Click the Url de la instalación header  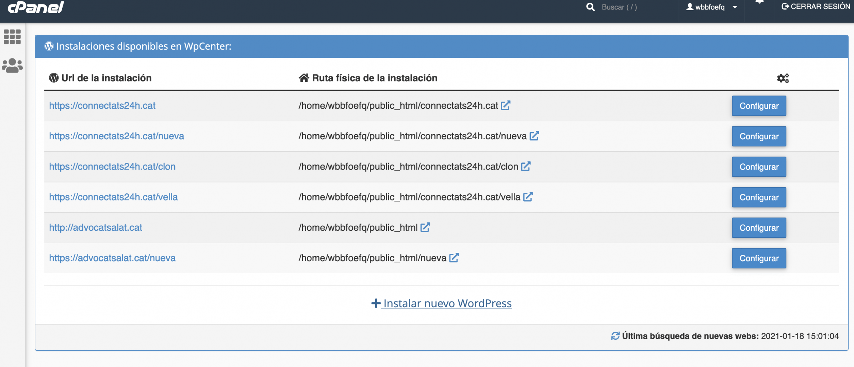(106, 78)
